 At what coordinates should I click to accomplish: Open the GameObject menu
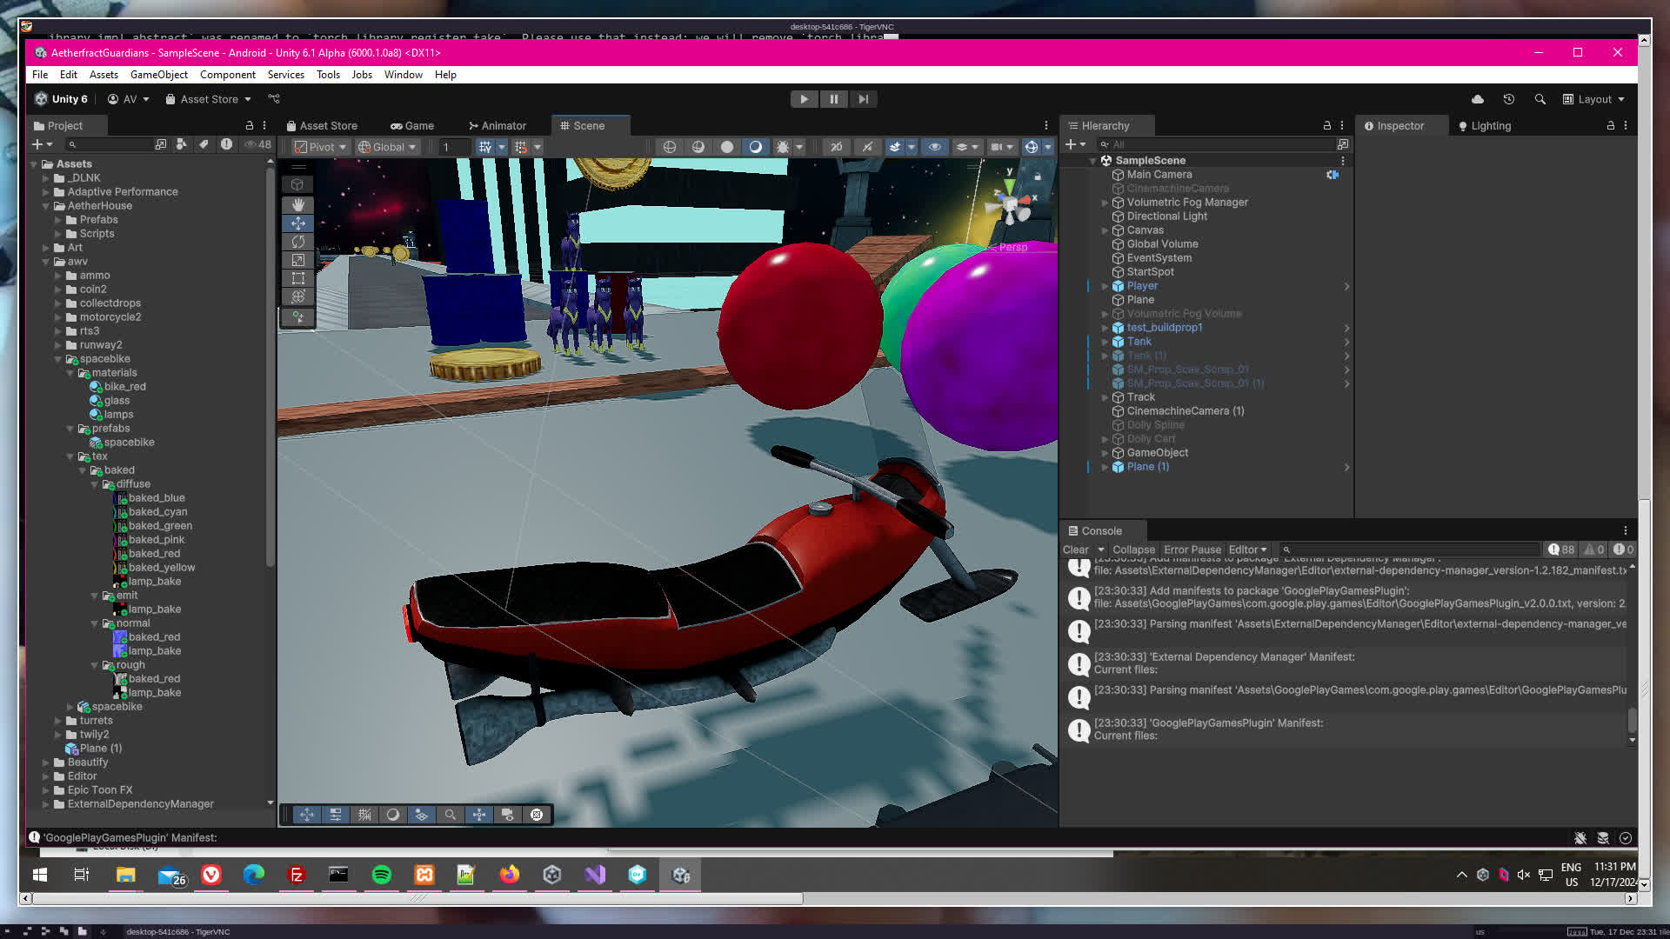pyautogui.click(x=158, y=75)
